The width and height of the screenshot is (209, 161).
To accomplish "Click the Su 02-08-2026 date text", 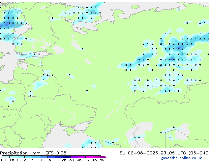I will point(139,153).
